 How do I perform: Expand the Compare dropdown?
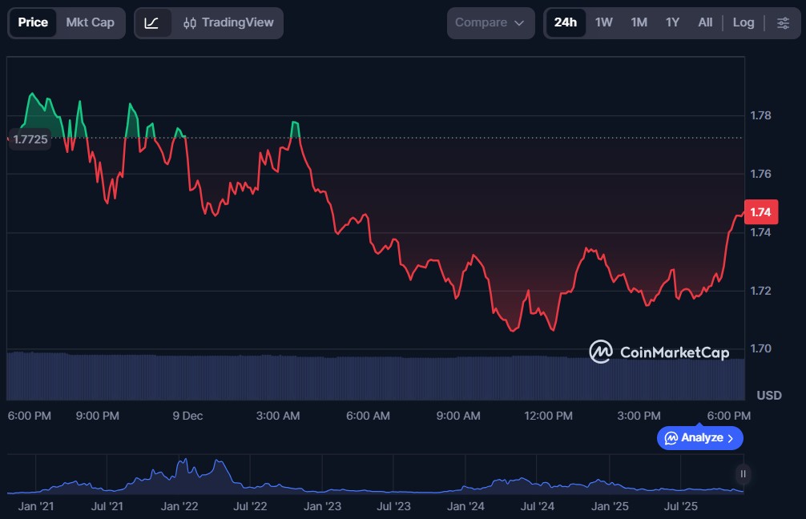click(x=490, y=22)
